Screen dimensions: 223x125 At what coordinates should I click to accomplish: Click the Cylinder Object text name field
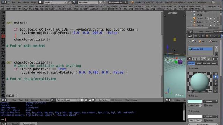coord(66,100)
